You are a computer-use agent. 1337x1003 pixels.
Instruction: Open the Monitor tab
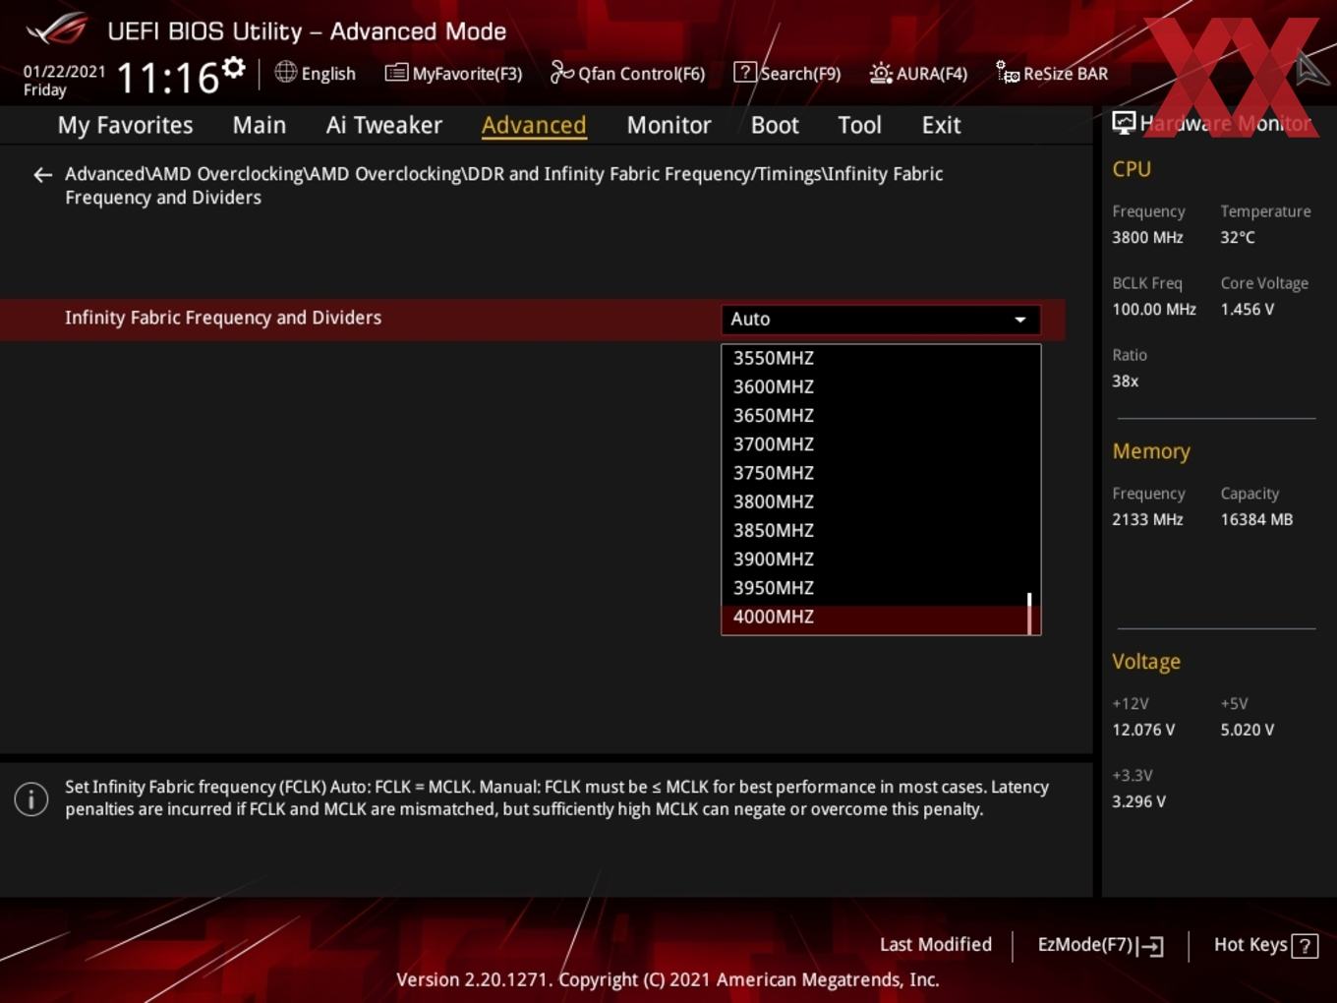tap(668, 125)
